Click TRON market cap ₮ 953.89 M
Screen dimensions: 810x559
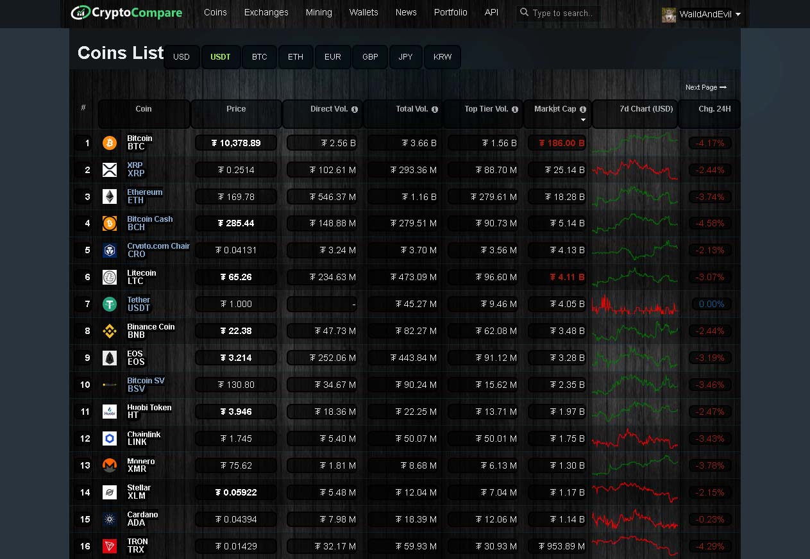[557, 546]
